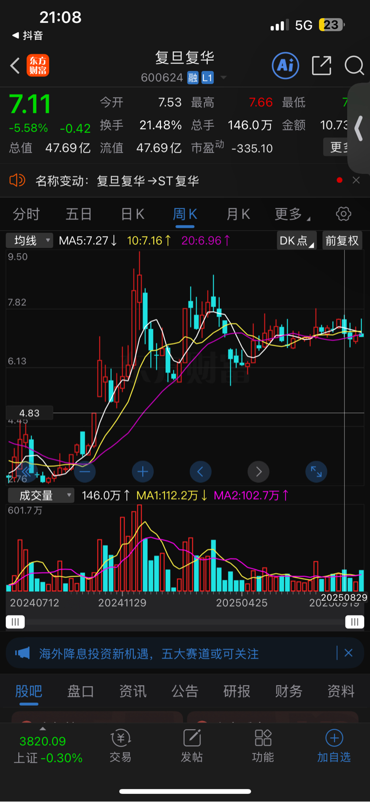370x802 pixels.
Task: Tap the 4.83 crosshair price label
Action: (x=29, y=413)
